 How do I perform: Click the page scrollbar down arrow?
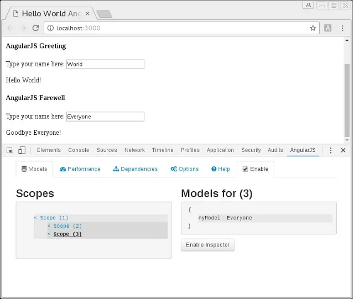click(347, 140)
